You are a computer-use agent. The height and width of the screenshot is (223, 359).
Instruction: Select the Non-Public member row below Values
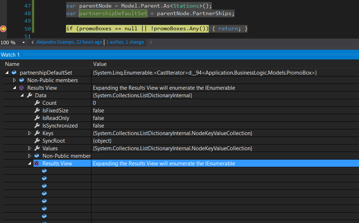click(x=67, y=156)
